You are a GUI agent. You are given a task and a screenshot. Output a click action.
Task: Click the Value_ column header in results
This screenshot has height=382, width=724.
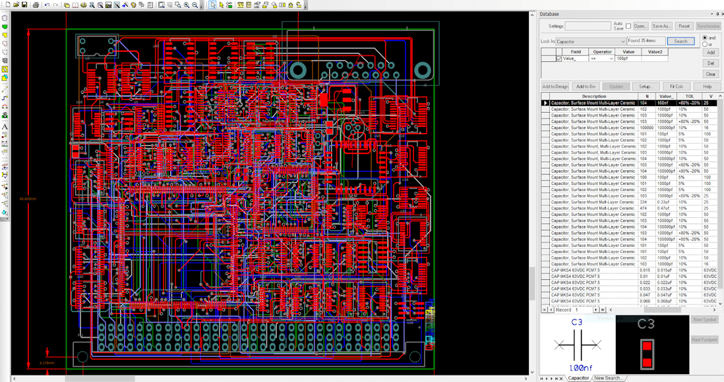click(x=665, y=96)
